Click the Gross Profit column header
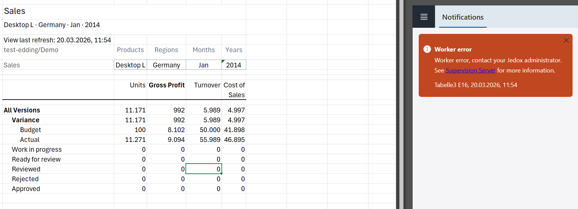 (167, 85)
